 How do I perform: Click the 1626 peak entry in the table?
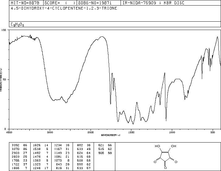point(40,145)
